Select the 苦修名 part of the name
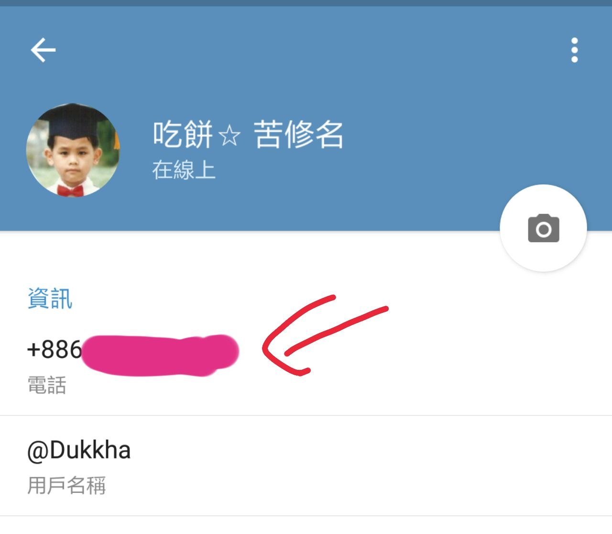Screen dimensions: 612x534 298,134
